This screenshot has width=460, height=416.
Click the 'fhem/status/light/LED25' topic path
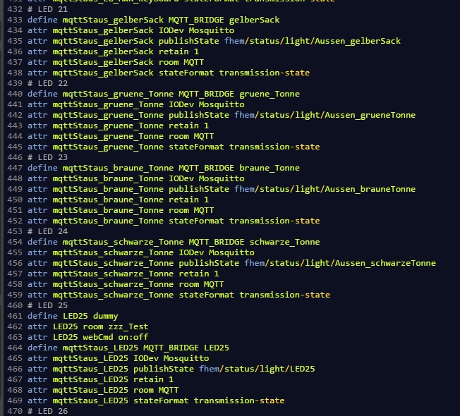(257, 369)
